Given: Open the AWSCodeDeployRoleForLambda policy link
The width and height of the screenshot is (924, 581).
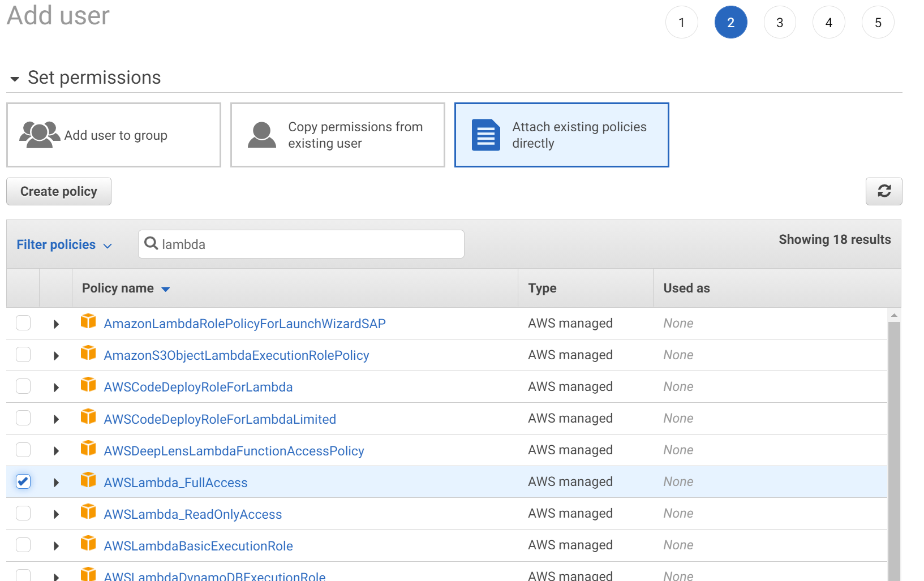Looking at the screenshot, I should click(x=198, y=387).
